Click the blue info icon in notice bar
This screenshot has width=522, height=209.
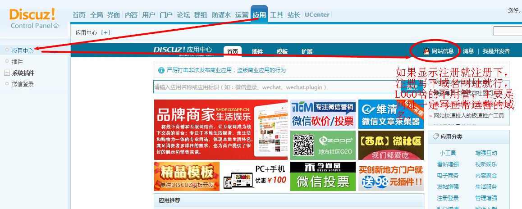pos(161,70)
